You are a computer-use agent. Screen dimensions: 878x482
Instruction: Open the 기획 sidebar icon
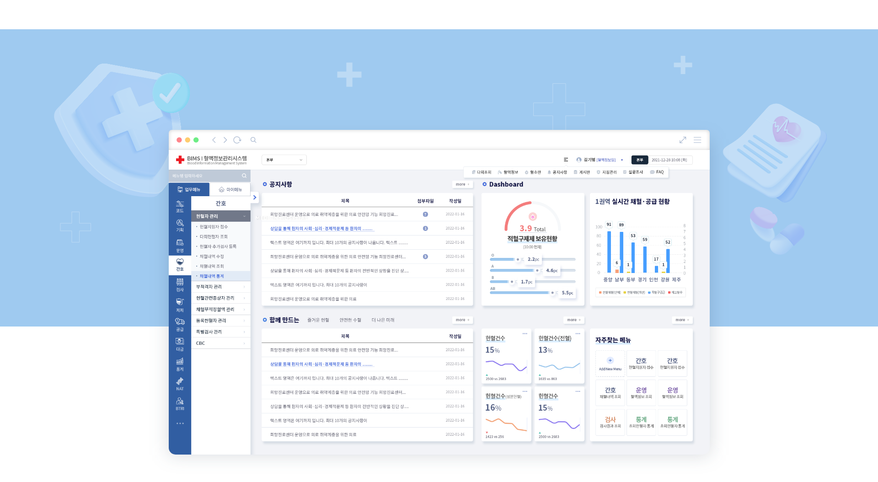pos(180,225)
